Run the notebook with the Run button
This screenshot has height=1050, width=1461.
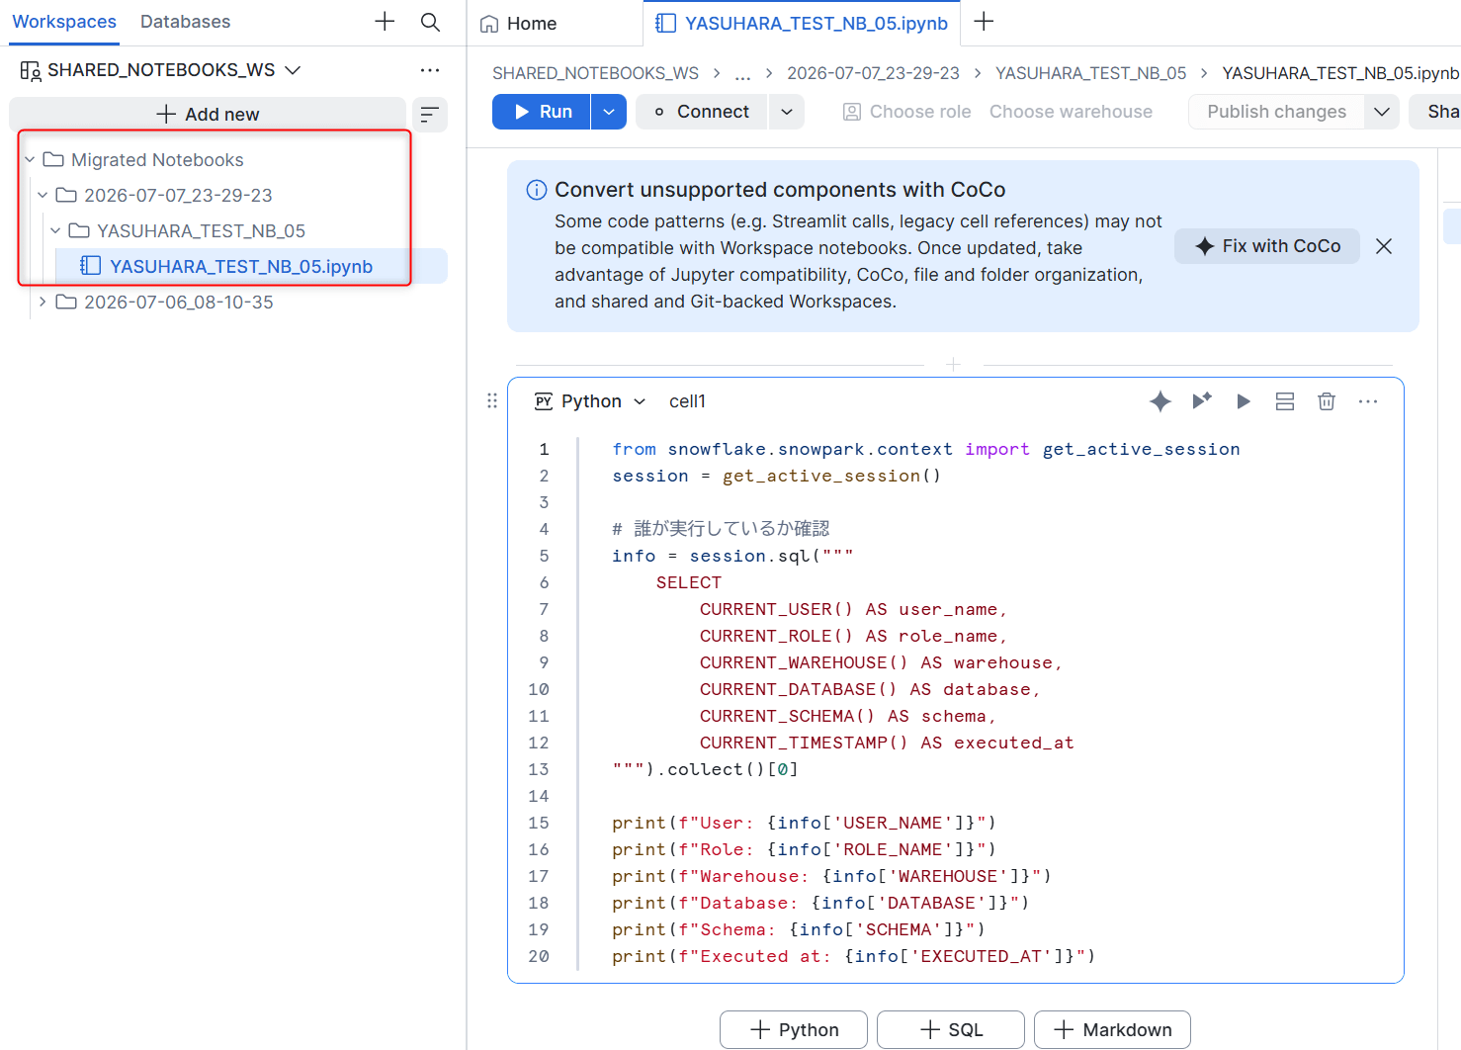[542, 112]
